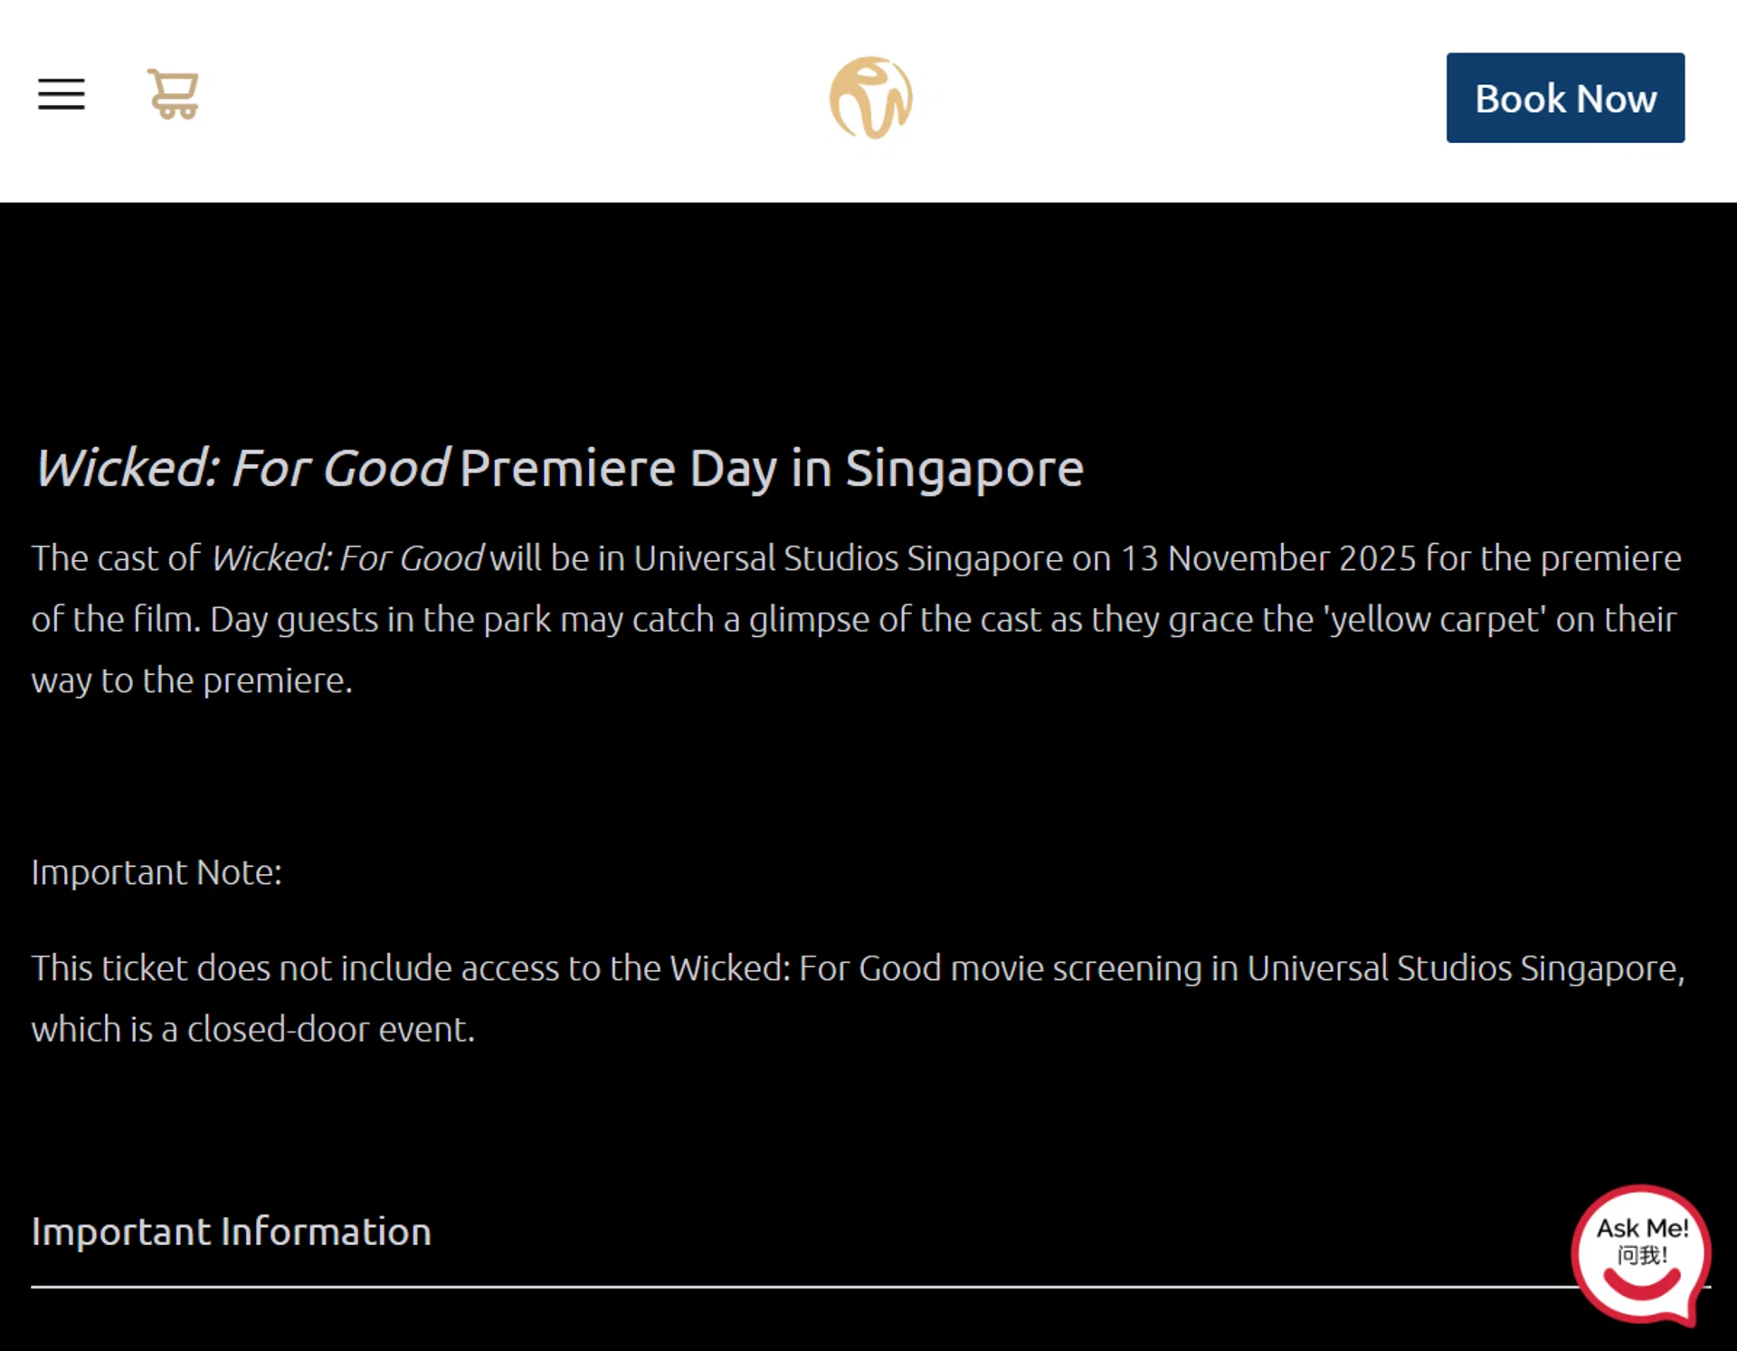Click the words closed-door event
The width and height of the screenshot is (1737, 1351).
[330, 1030]
